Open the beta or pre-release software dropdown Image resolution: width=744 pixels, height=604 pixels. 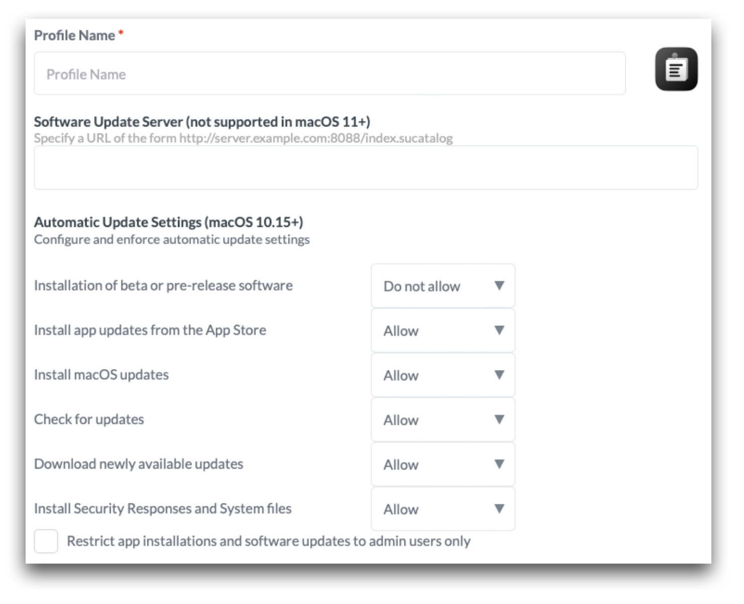pos(442,286)
